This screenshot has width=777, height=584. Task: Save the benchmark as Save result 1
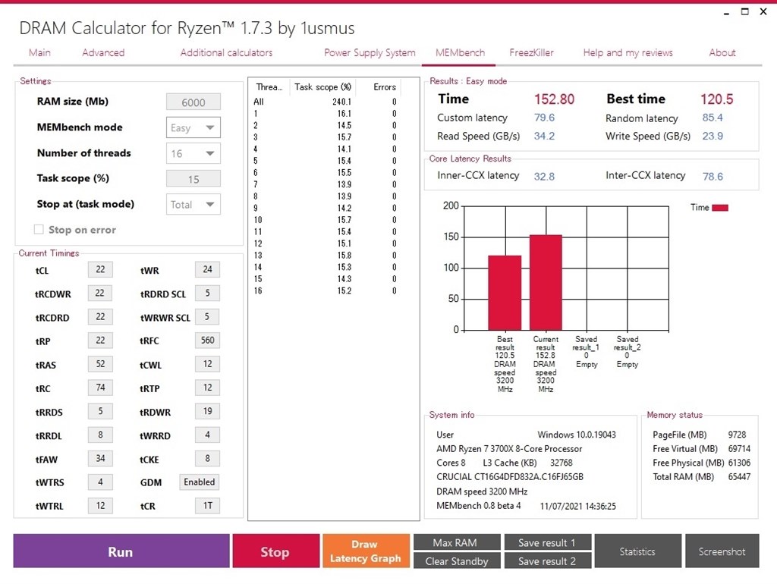(548, 542)
